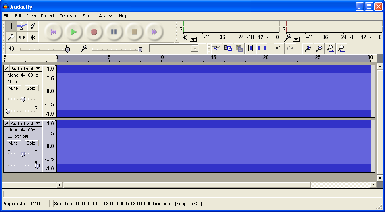The height and width of the screenshot is (212, 385).
Task: Open the Analyze menu
Action: click(106, 16)
